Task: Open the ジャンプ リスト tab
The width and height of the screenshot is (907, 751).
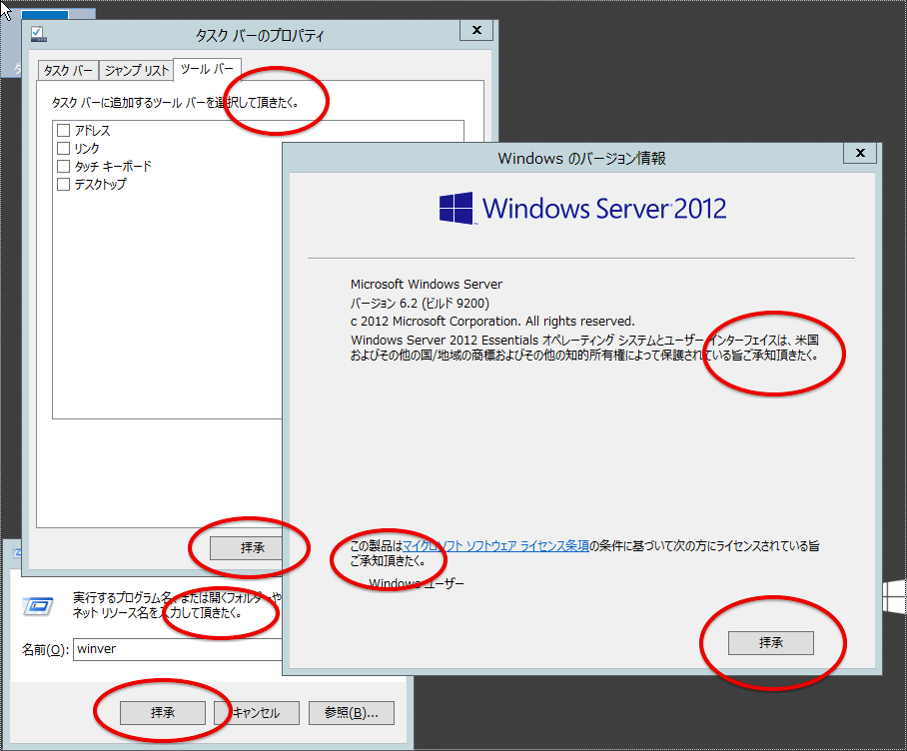Action: (136, 71)
